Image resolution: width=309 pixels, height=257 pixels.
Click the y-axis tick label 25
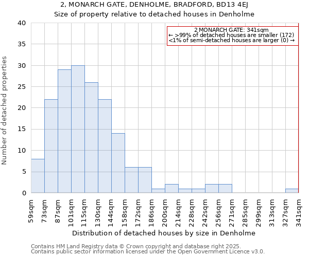tap(22, 87)
